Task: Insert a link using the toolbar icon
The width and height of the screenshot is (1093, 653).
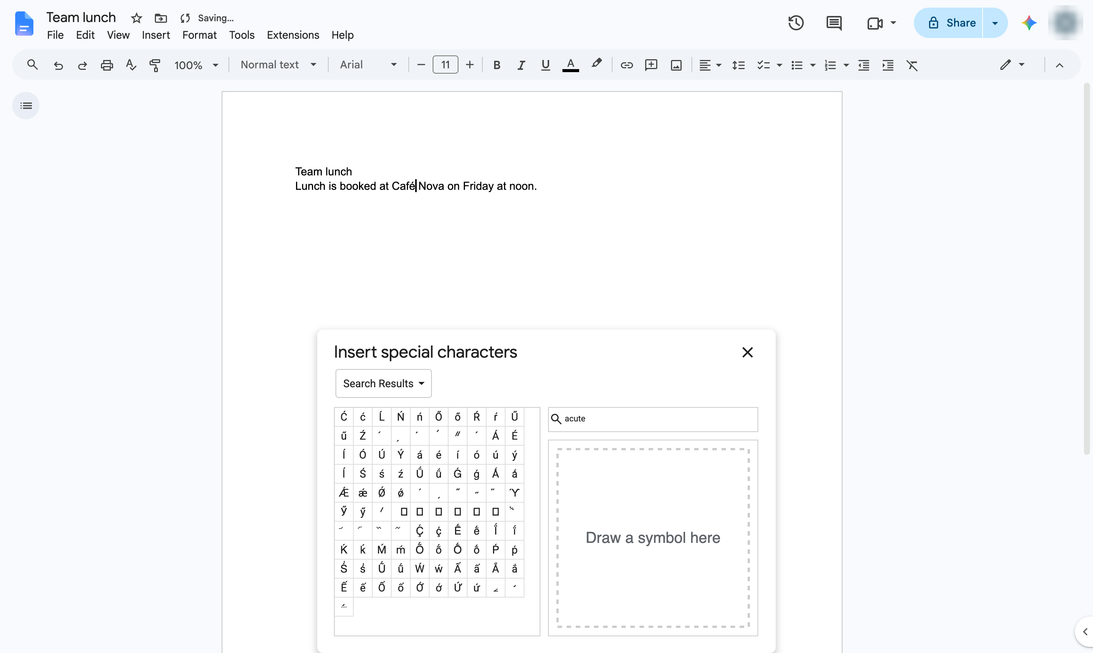Action: click(626, 65)
